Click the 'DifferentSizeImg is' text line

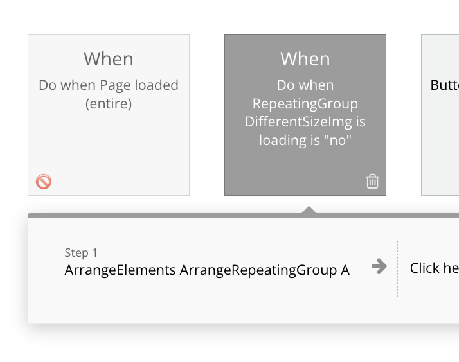pyautogui.click(x=305, y=122)
